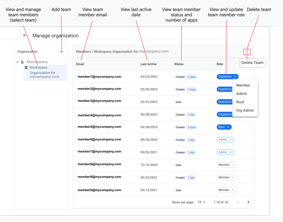Click member6's 1 App badge
Viewport: 283px width, 222px height.
(x=191, y=140)
